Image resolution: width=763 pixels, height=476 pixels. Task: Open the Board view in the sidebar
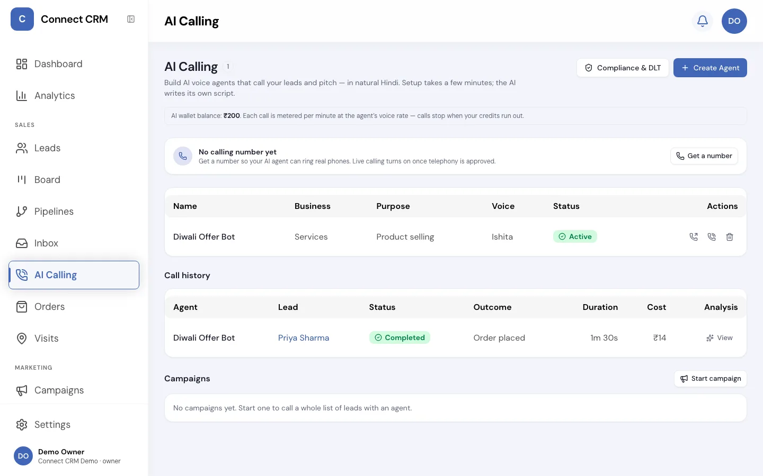[x=74, y=180]
